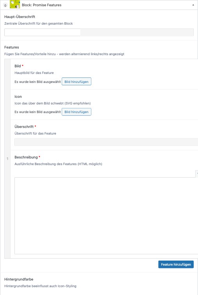
Task: Collapse the Block: Promise Features panel arrow
Action: click(193, 5)
